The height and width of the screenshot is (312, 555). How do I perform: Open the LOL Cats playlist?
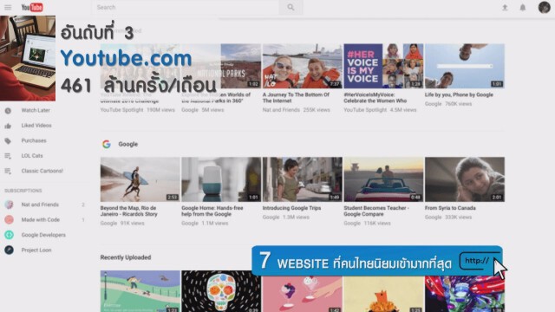(x=32, y=156)
